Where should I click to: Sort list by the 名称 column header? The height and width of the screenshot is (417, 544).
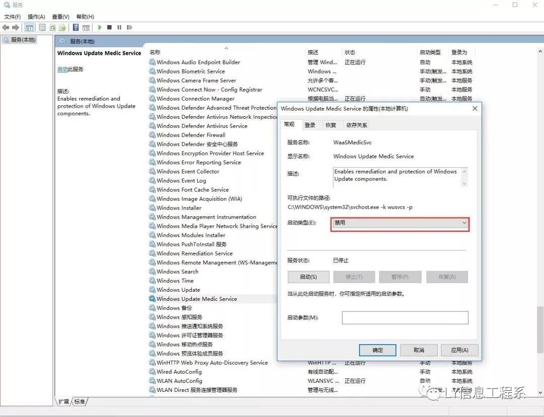coord(226,52)
